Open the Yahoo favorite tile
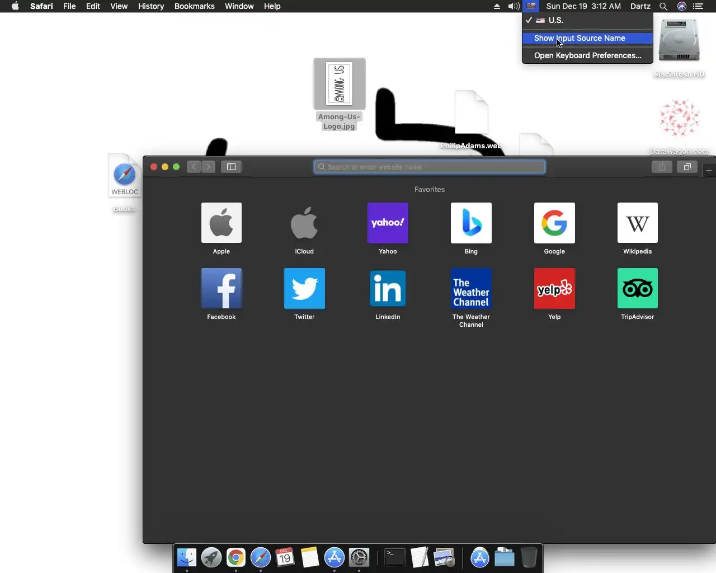 (x=388, y=223)
